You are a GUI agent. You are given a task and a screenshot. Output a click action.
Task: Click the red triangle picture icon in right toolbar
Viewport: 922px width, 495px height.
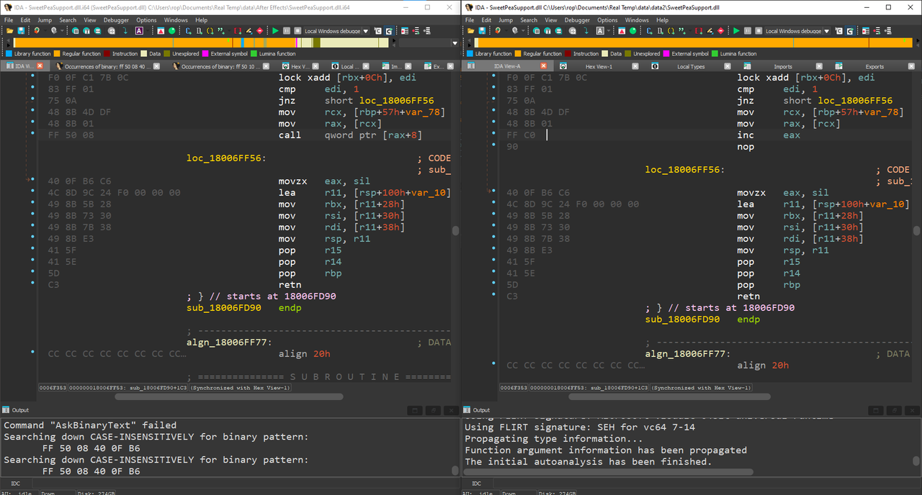point(622,31)
